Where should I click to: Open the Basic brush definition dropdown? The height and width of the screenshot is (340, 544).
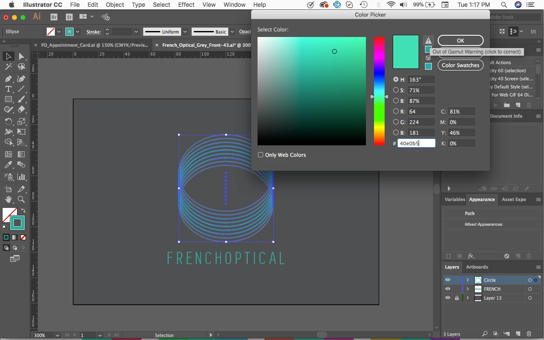(x=232, y=32)
